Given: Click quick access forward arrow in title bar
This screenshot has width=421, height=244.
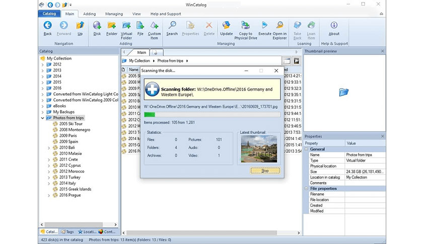Looking at the screenshot, I should tap(57, 5).
